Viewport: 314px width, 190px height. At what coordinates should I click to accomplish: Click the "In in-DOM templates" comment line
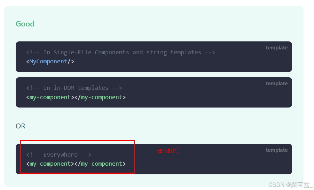coord(74,88)
